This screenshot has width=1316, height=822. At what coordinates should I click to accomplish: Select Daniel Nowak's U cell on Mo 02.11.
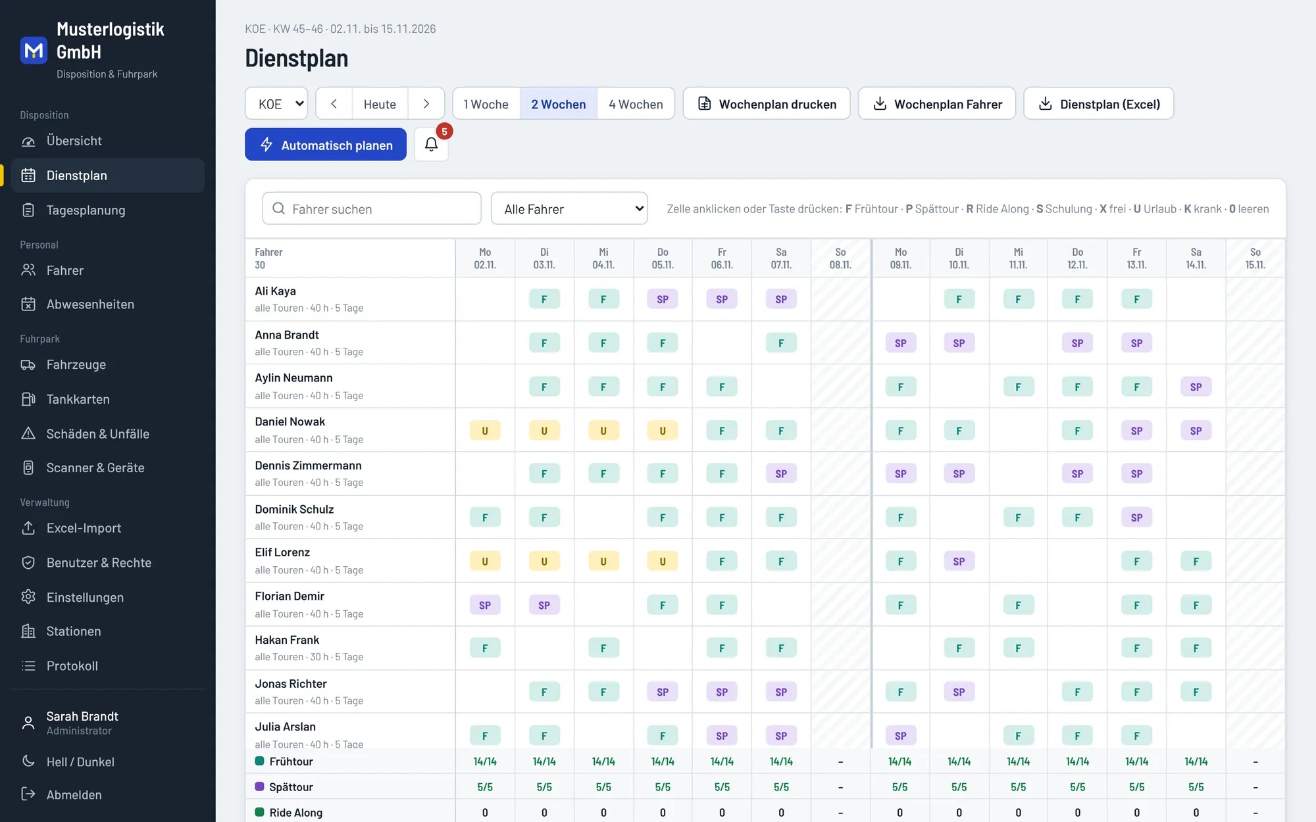(x=485, y=431)
